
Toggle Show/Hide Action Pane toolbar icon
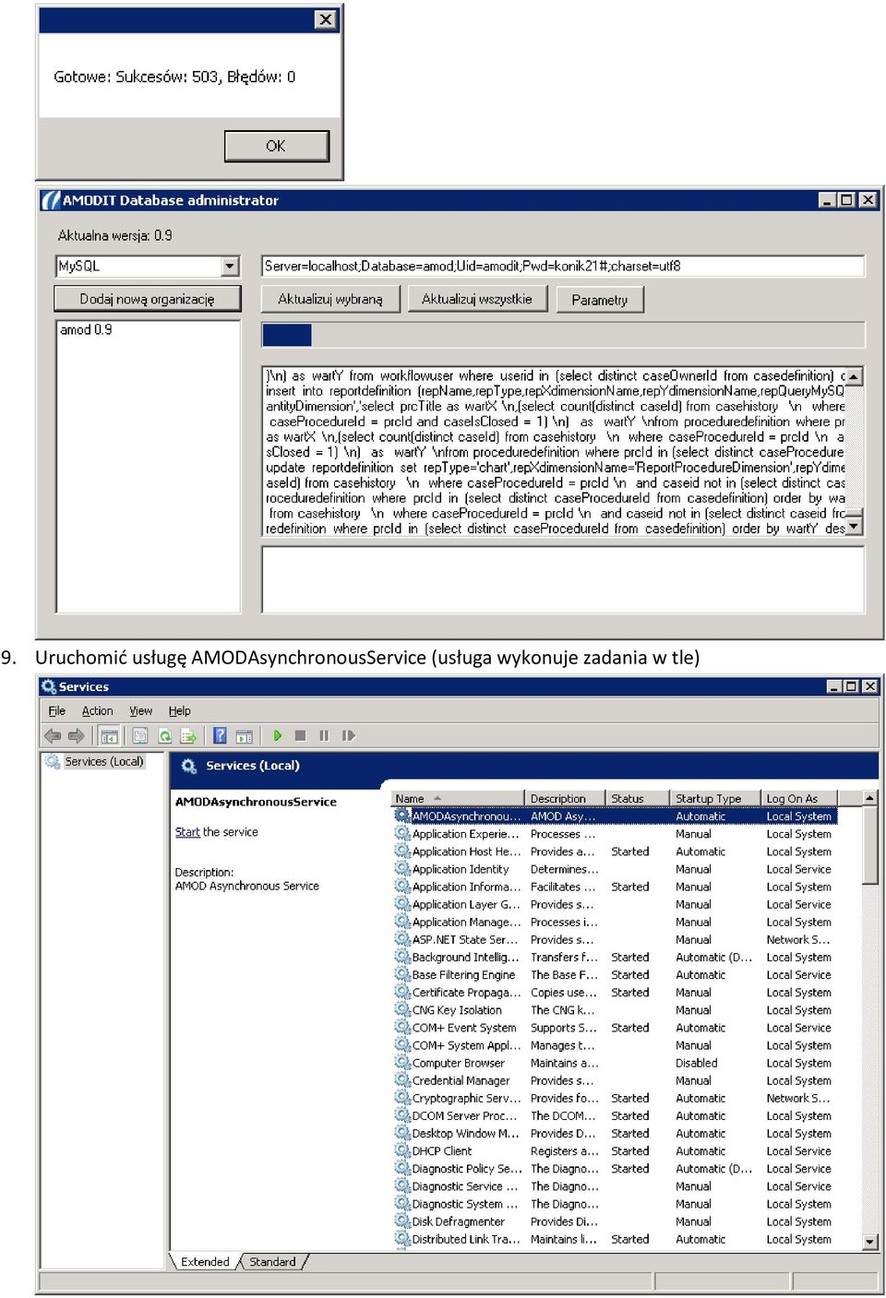point(244,735)
